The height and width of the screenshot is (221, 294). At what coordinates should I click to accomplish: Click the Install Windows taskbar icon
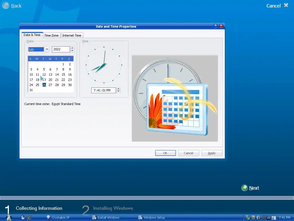tap(94, 218)
